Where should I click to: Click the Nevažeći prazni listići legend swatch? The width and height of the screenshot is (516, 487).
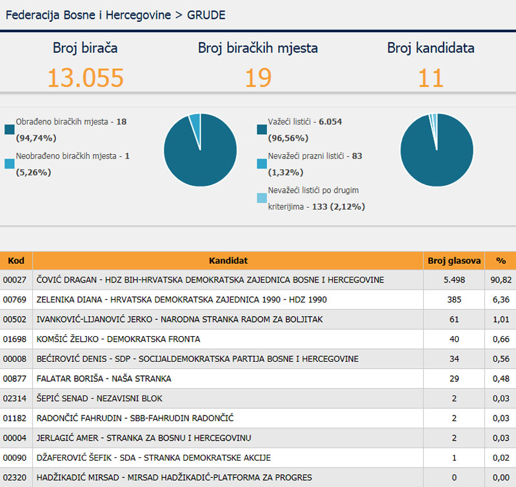click(262, 164)
